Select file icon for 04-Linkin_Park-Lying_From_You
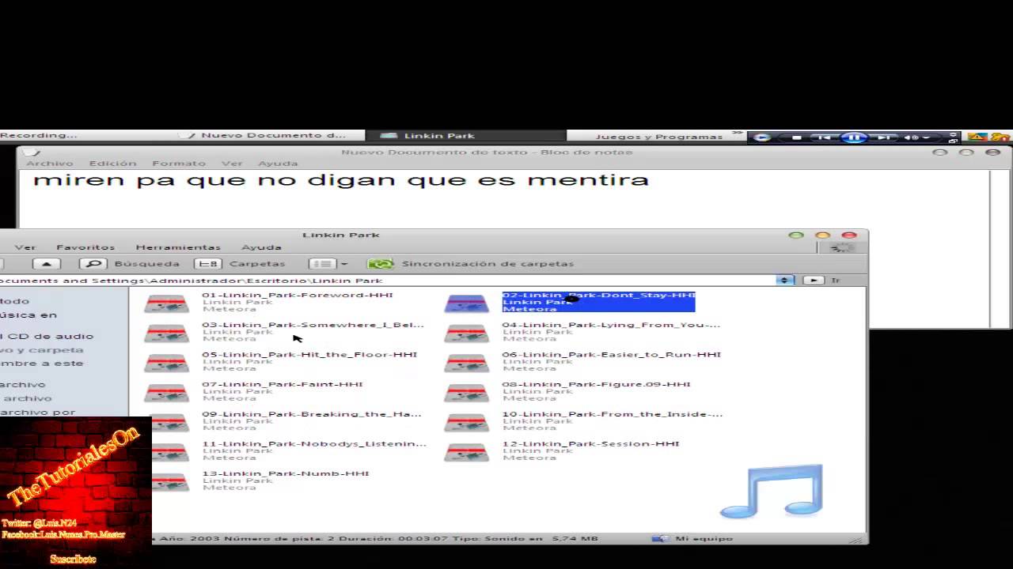Screen dimensions: 1013x569 pyautogui.click(x=467, y=333)
